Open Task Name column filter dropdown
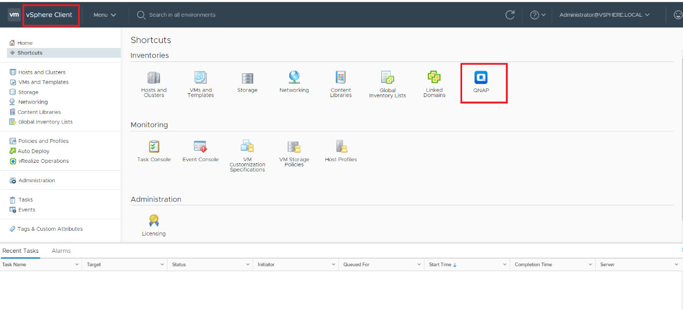This screenshot has width=683, height=310. pos(76,265)
